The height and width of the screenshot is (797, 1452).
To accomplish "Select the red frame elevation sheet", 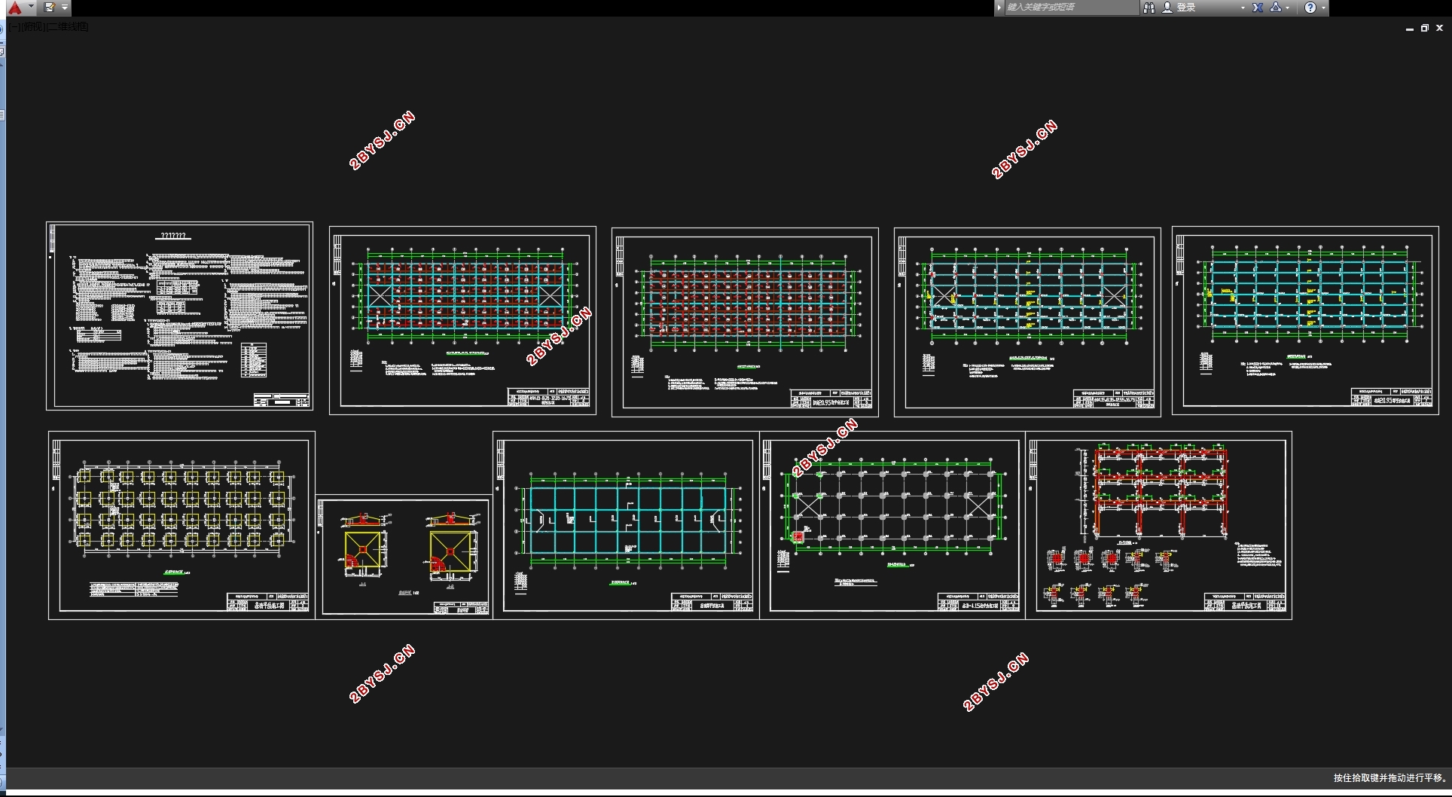I will click(x=1158, y=525).
